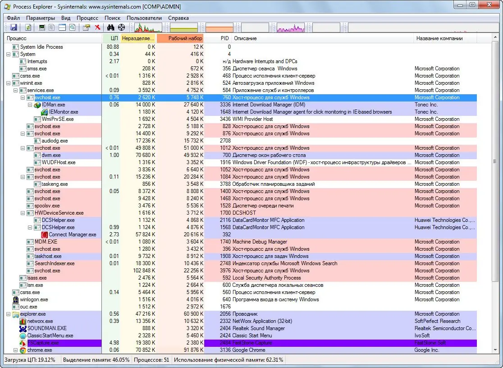503x368 pixels.
Task: Select the SearchIndexer.exe process row
Action: (x=55, y=263)
